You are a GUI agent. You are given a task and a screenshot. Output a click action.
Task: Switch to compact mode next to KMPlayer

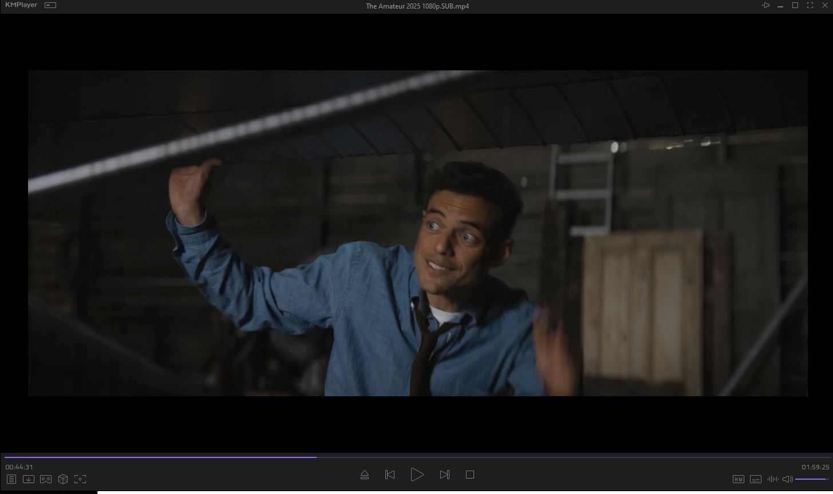tap(50, 5)
